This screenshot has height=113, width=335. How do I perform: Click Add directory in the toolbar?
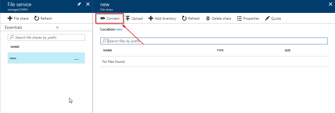click(x=162, y=18)
